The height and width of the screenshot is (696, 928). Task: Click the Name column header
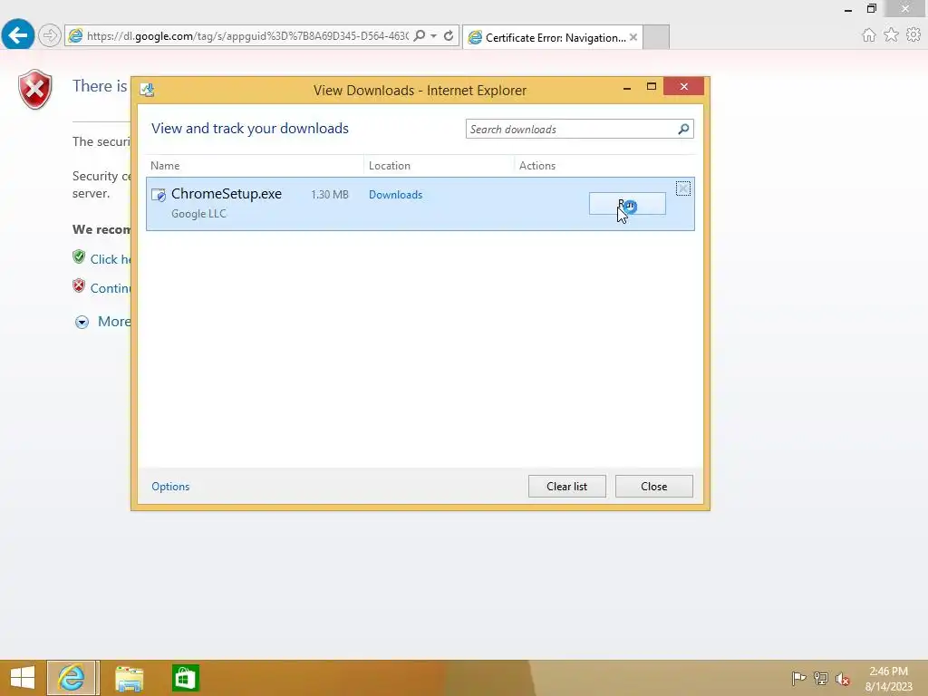coord(165,166)
